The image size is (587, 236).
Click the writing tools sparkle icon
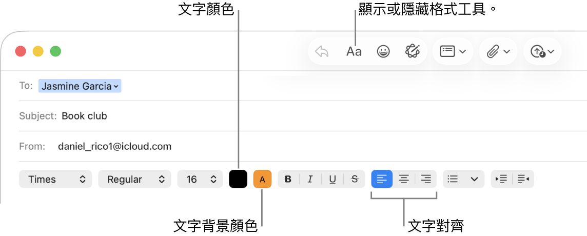click(413, 51)
